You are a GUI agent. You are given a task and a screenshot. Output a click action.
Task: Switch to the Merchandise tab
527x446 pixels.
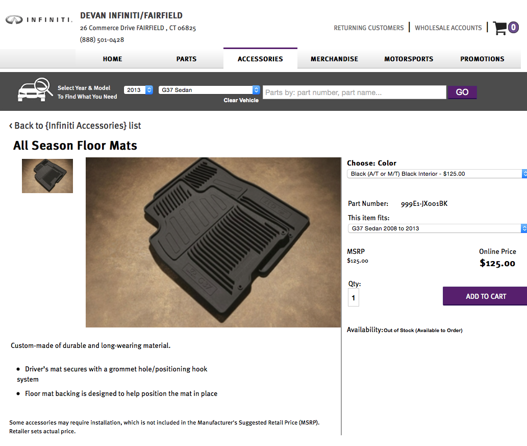tap(335, 59)
